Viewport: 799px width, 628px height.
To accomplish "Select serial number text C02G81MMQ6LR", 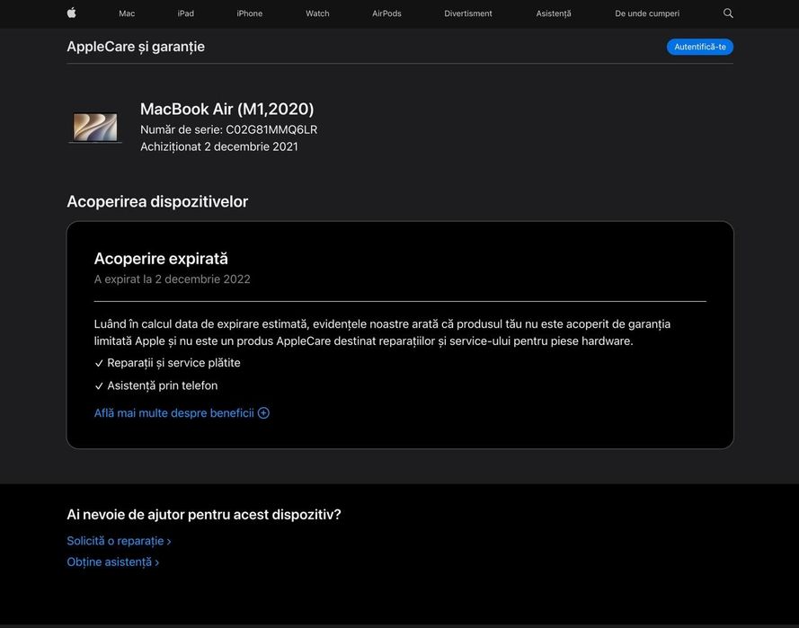I will coord(271,130).
